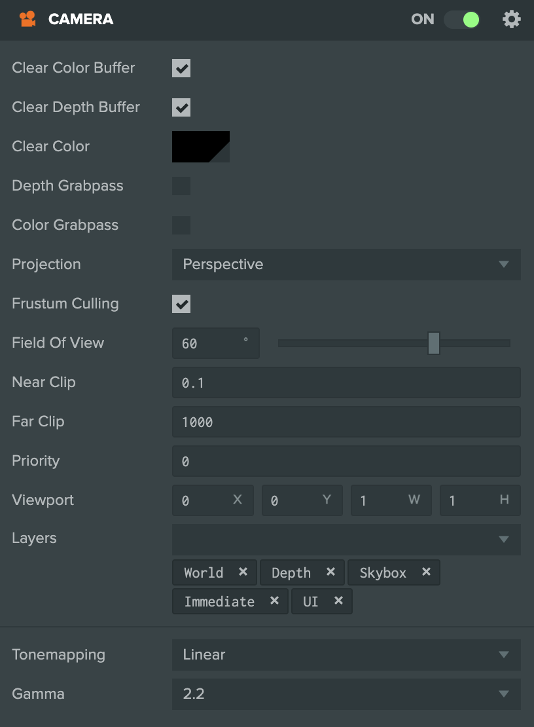
Task: Enable the Depth Grabpass checkbox
Action: pos(181,186)
